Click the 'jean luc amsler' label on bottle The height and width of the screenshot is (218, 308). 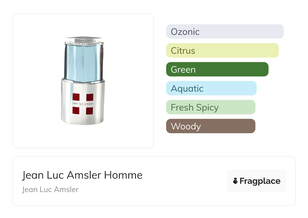tap(83, 104)
